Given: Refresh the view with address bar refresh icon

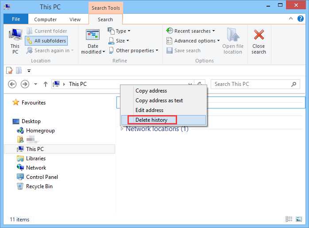Looking at the screenshot, I should 200,84.
